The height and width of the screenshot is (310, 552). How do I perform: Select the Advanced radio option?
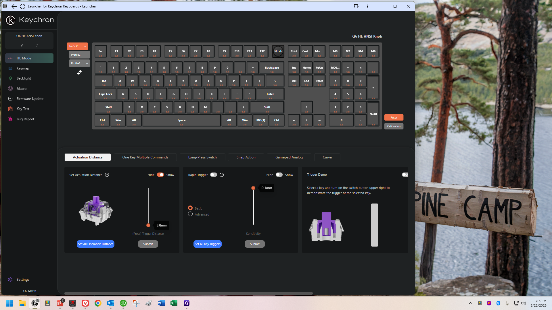pyautogui.click(x=190, y=214)
